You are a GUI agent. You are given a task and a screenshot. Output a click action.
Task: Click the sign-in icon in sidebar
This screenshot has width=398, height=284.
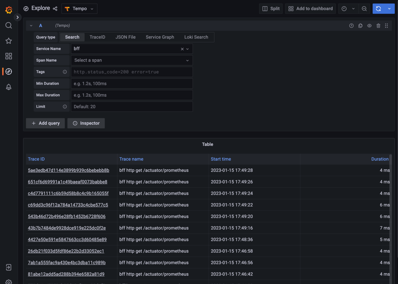9,267
